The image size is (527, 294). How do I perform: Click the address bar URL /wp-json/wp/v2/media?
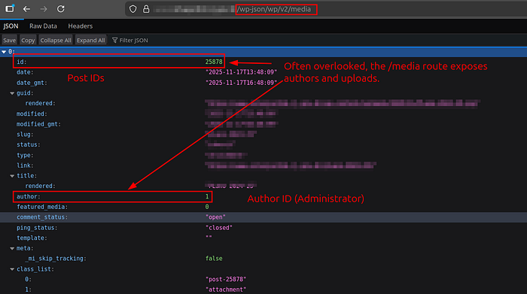pyautogui.click(x=273, y=9)
